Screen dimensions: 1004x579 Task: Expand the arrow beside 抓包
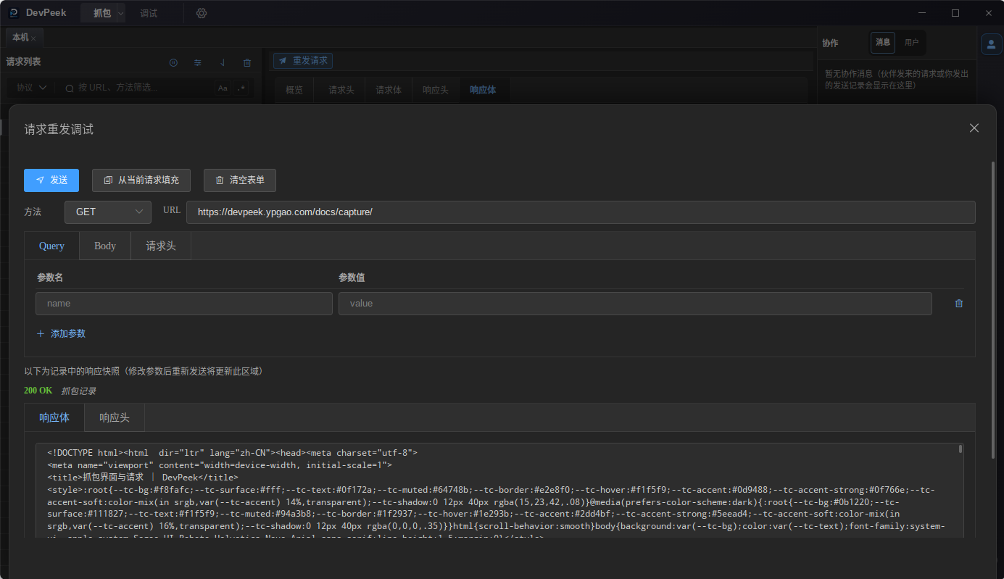tap(121, 13)
